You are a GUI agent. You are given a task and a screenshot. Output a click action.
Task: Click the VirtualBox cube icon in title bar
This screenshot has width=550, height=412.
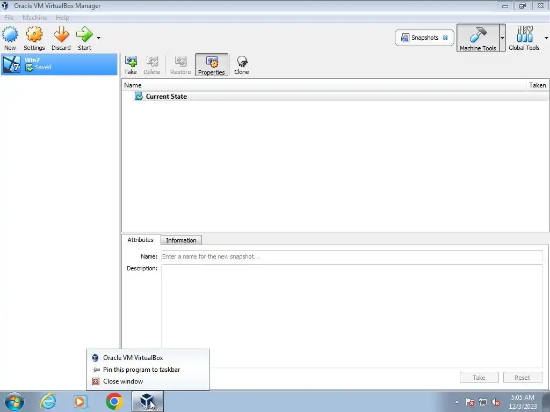click(5, 5)
